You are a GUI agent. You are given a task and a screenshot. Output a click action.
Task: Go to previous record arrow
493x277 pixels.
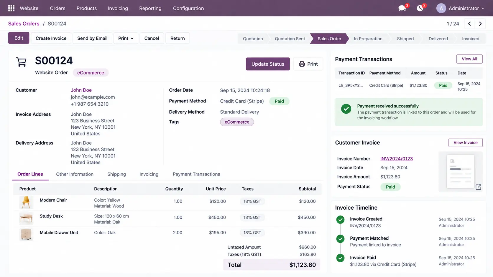[469, 24]
